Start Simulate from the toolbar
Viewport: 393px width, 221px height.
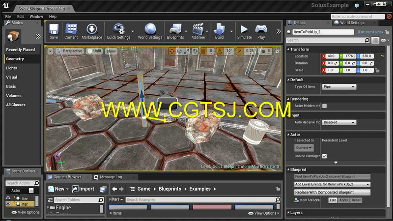[244, 31]
